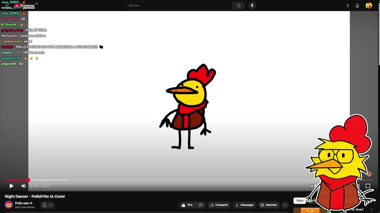Viewport: 380px width, 213px height.
Task: Open the upload/create video icon
Action: (x=348, y=5)
